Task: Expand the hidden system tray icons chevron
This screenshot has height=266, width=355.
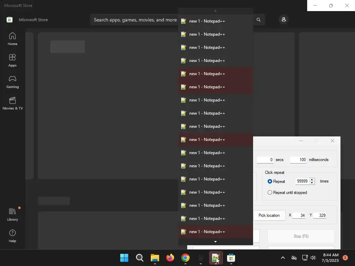Action: click(x=283, y=258)
